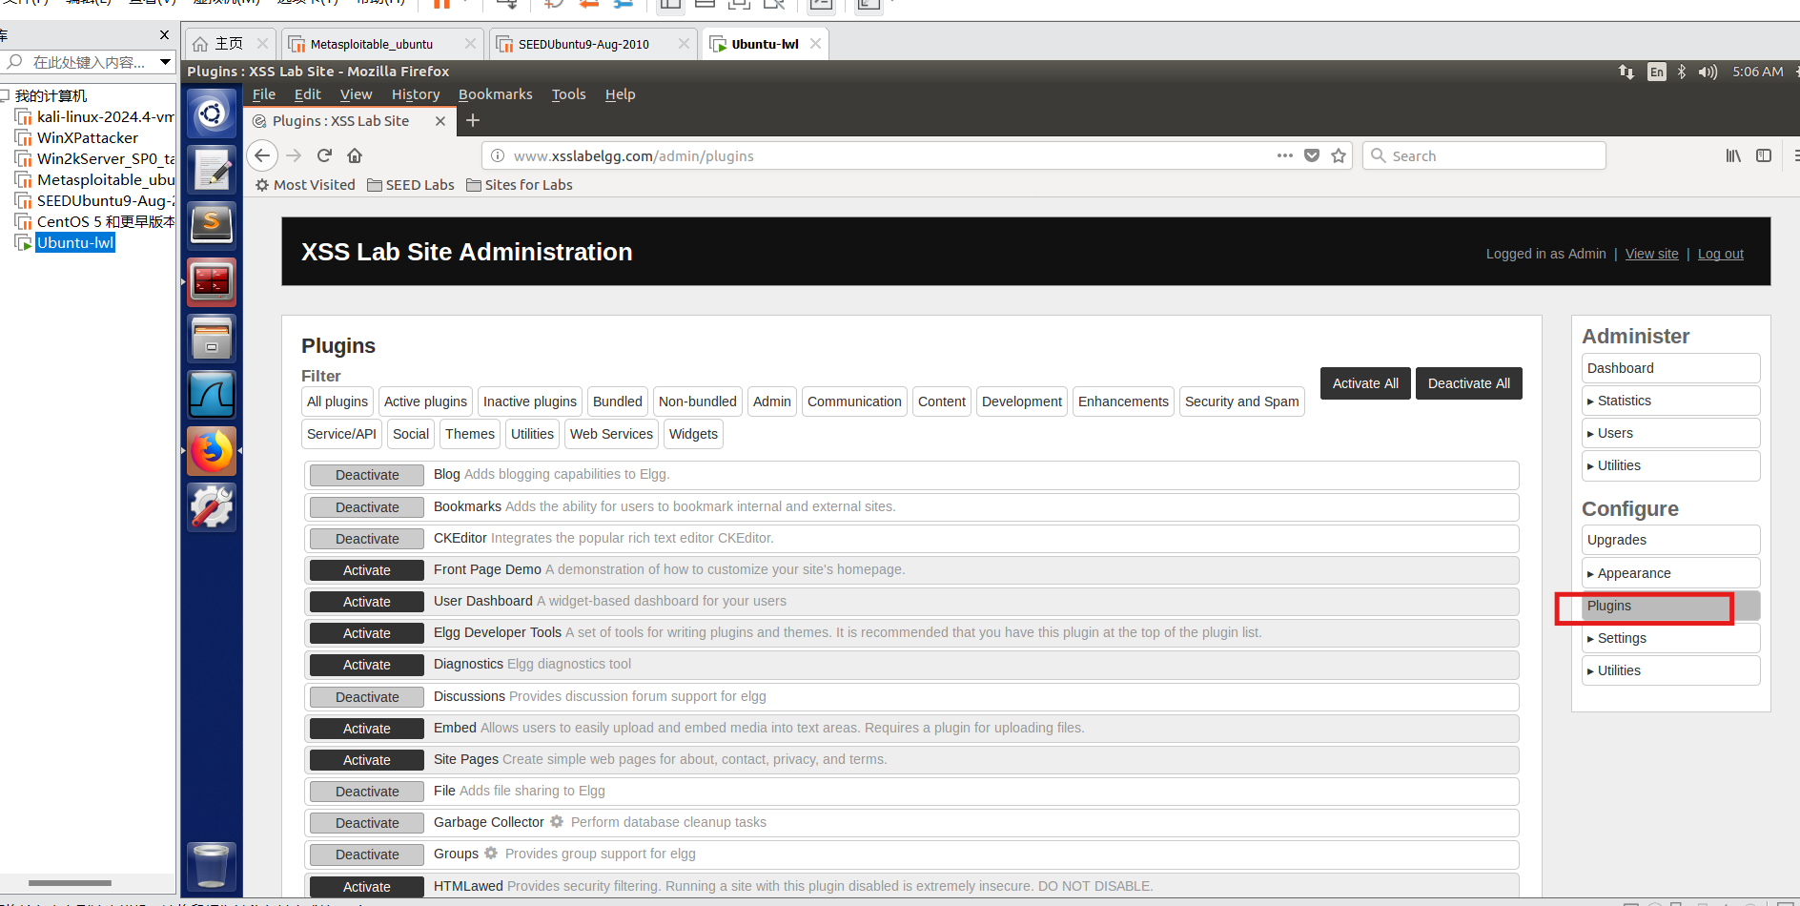
Task: Launch text editor from Ubuntu dock
Action: (x=212, y=170)
